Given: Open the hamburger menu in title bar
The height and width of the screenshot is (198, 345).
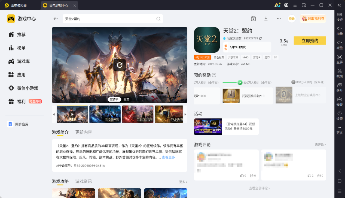Looking at the screenshot, I should [x=295, y=5].
